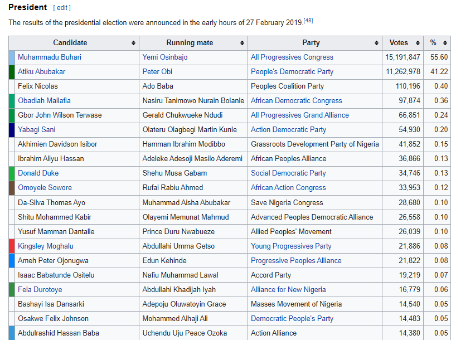Click blue party color of Ameh Peter Ojonugwa
The height and width of the screenshot is (340, 451).
click(x=12, y=260)
